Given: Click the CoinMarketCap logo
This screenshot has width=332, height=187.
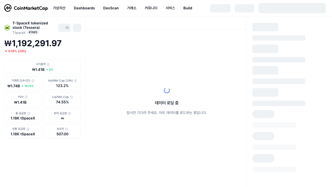Looking at the screenshot, I should click(x=26, y=8).
